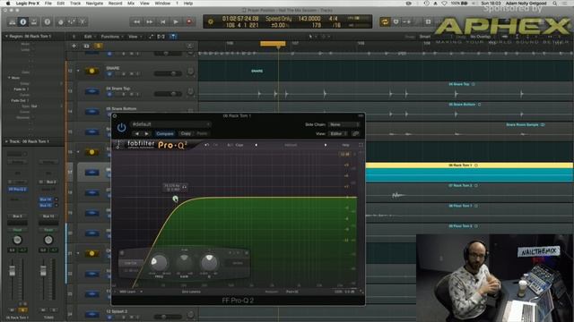
Task: Click the tuner icon left of LCD display
Action: [x=210, y=21]
